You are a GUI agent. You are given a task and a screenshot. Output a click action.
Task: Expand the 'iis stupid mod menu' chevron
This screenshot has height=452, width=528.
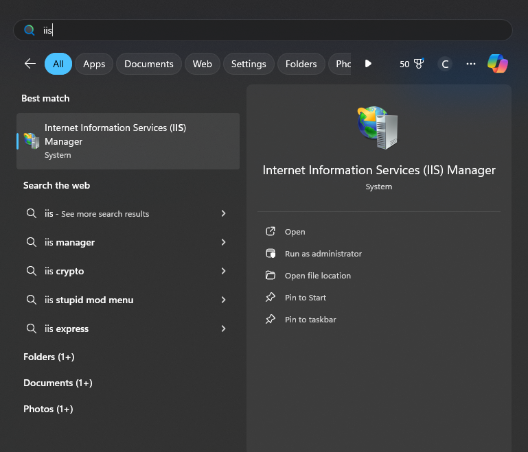(223, 300)
